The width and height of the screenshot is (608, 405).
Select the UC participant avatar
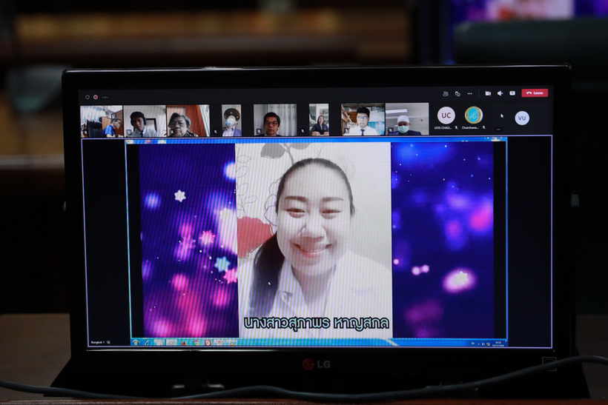tap(446, 116)
